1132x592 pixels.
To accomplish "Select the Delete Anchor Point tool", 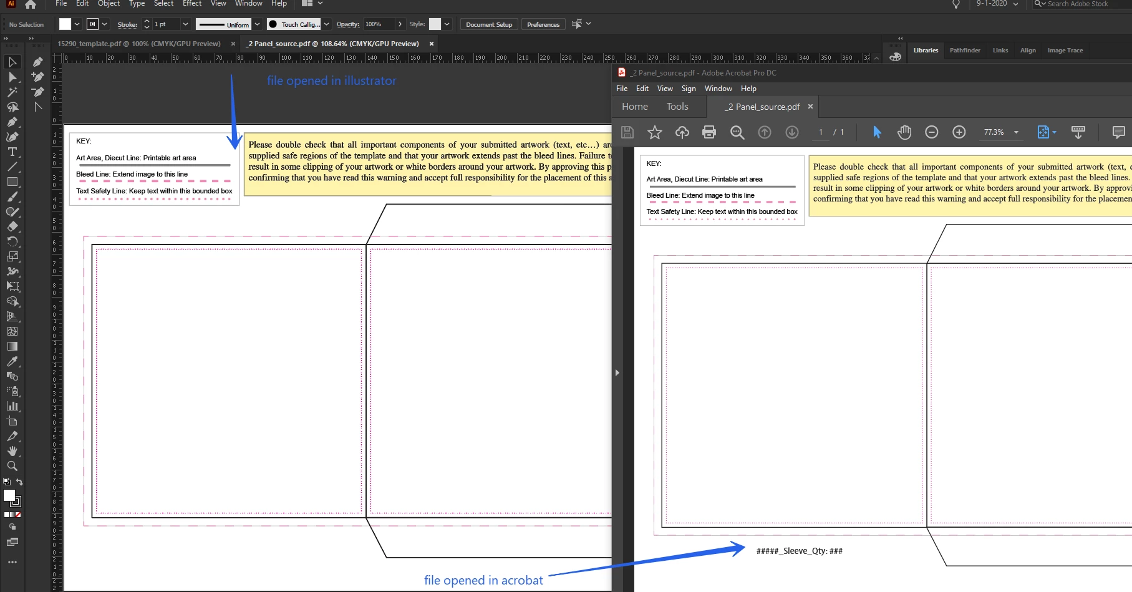I will tap(38, 92).
